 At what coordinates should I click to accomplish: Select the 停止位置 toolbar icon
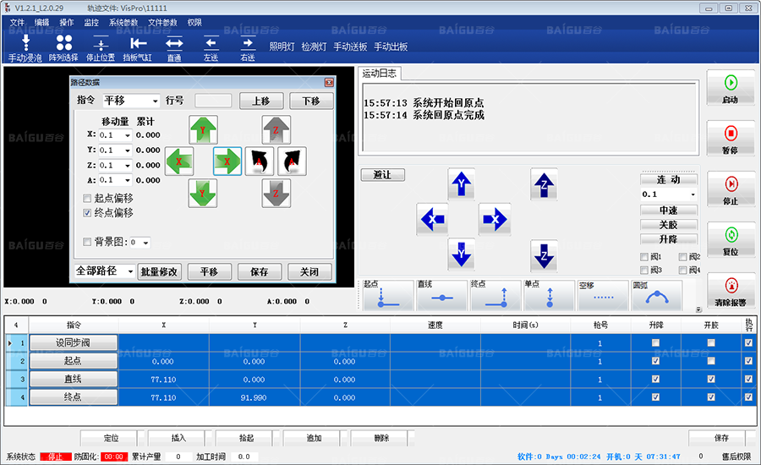click(101, 48)
